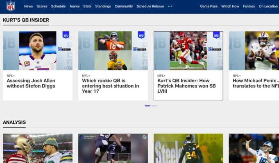Click NFL+ badge on rookie QB card
Screen dimensions: 279x163
(141, 35)
